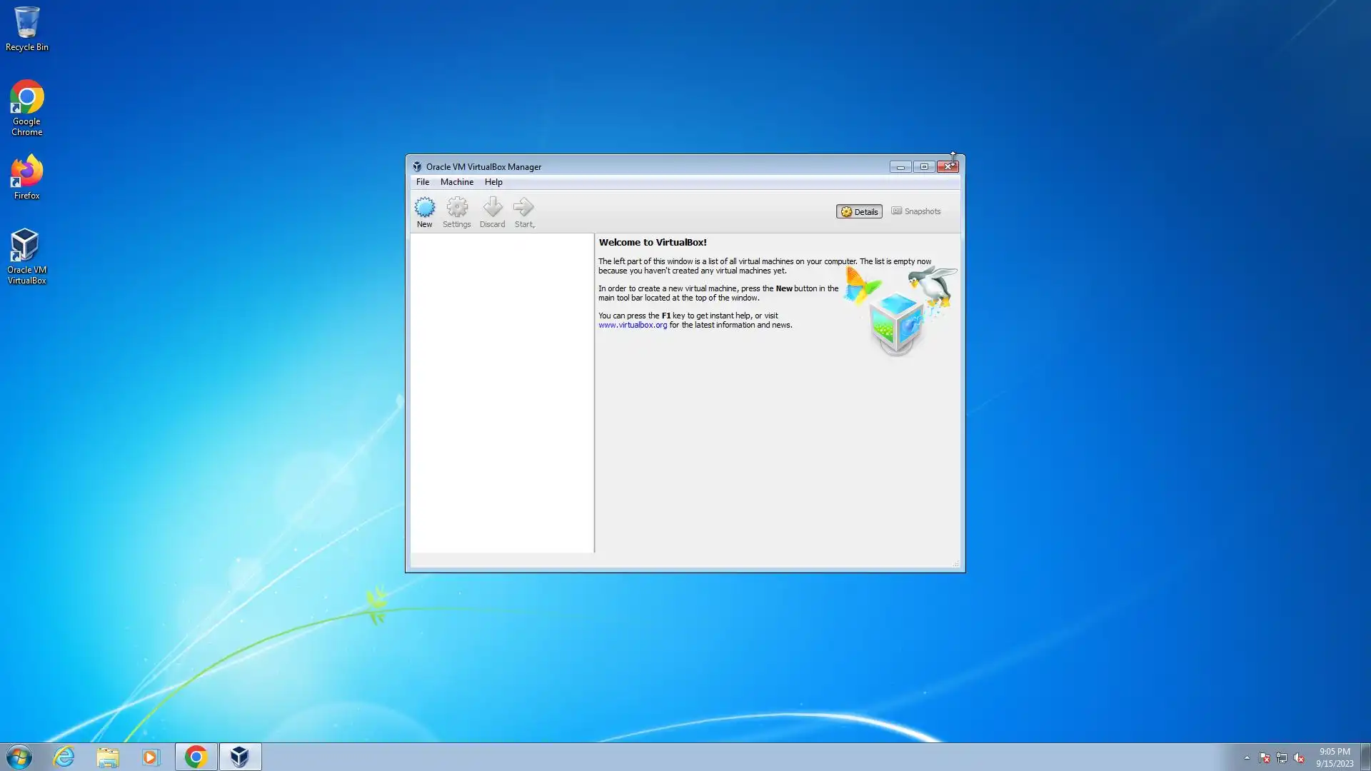1371x771 pixels.
Task: Click the Internet Explorer taskbar icon
Action: 64,757
